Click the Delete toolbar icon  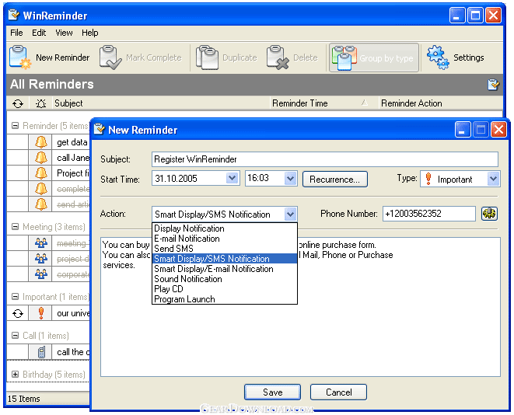coord(278,58)
